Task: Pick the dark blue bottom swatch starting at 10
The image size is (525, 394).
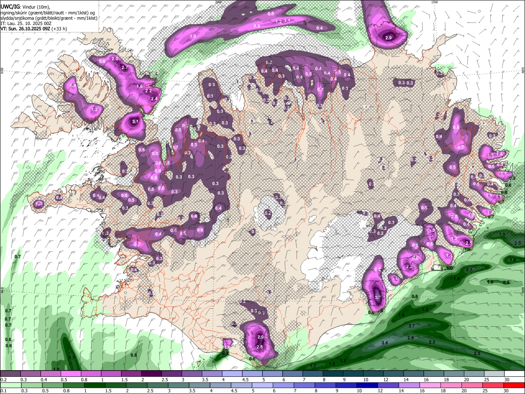Action: click(x=366, y=385)
